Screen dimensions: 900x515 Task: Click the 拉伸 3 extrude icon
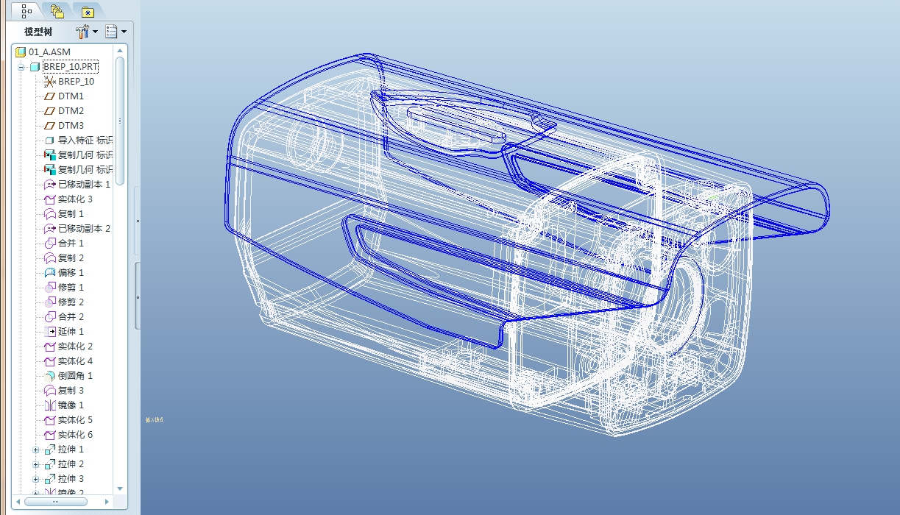pos(49,479)
